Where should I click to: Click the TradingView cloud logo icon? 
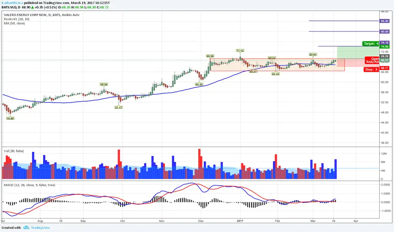point(26,228)
